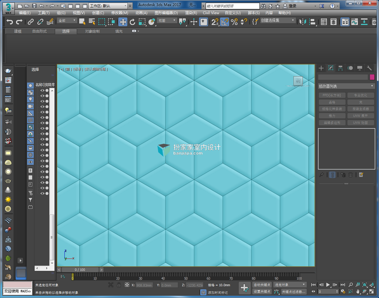Toggle the first eye visibility icon in explorer

[x=42, y=90]
